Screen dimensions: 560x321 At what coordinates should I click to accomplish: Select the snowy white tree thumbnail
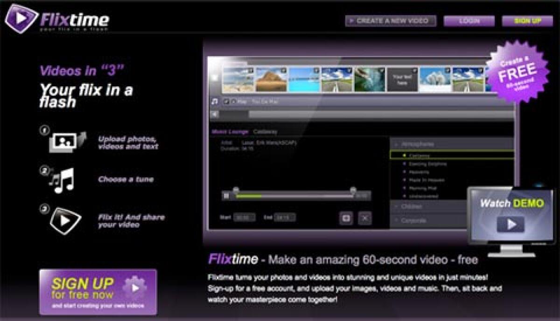[x=434, y=79]
